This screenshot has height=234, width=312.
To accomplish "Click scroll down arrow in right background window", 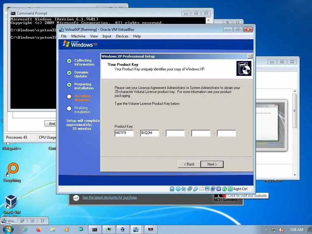I will 295,175.
